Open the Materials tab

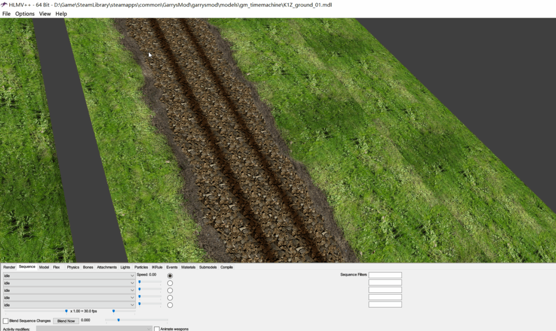(x=188, y=267)
